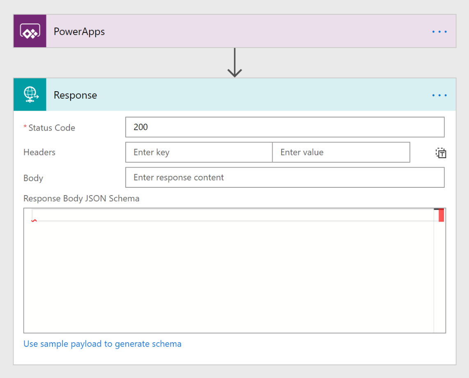The image size is (469, 378).
Task: Click the purple PowerApps trigger icon
Action: tap(30, 32)
